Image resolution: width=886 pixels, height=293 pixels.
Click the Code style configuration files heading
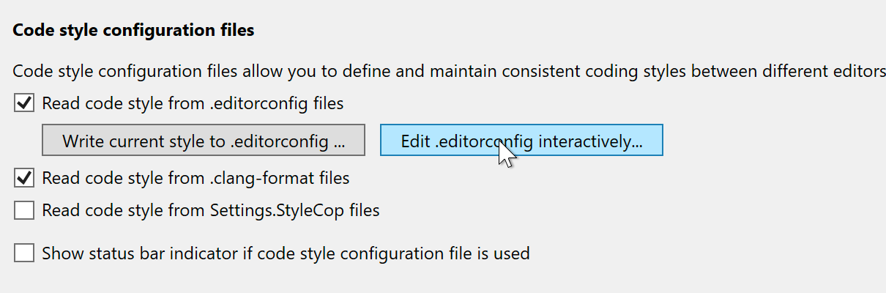(x=134, y=31)
